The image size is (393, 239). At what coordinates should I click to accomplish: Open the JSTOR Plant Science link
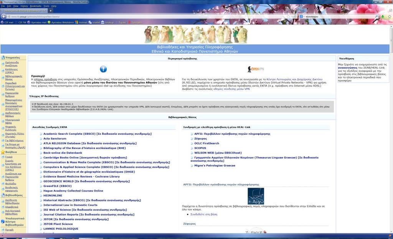pyautogui.click(x=58, y=224)
